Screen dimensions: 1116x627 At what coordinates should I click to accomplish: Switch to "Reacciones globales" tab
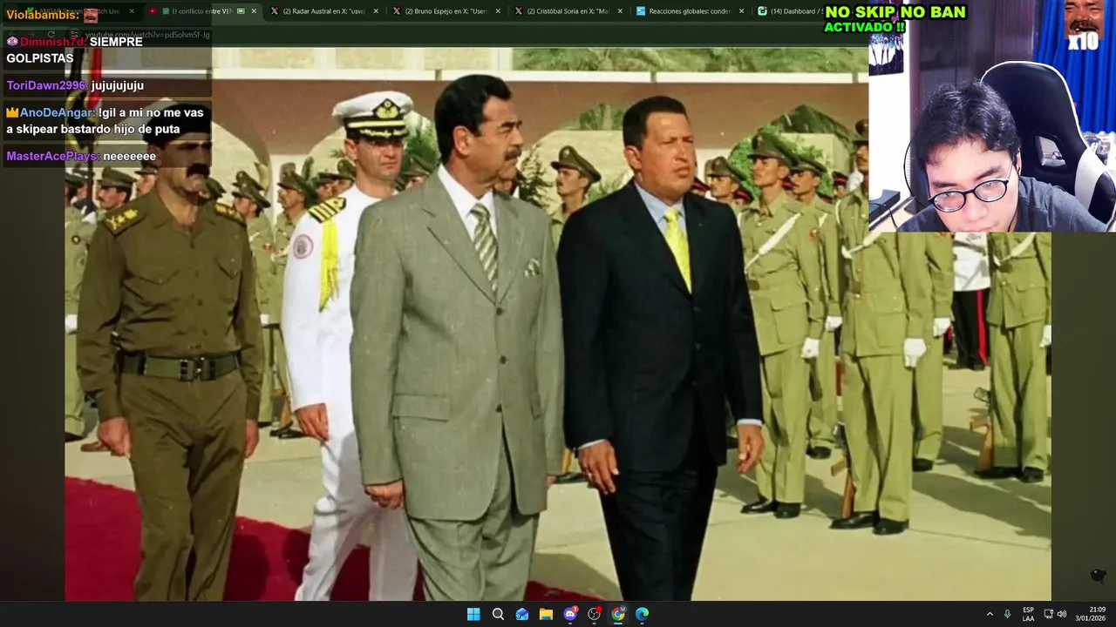tap(690, 11)
